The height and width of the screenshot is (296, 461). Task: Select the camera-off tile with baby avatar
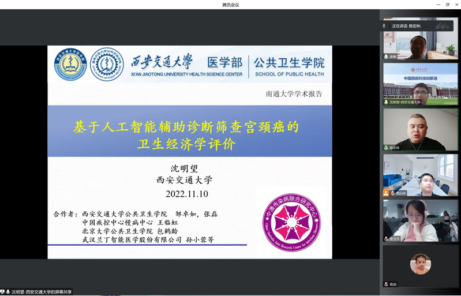click(421, 267)
